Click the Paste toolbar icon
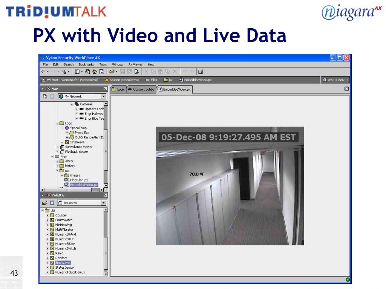The height and width of the screenshot is (289, 386). pyautogui.click(x=161, y=71)
